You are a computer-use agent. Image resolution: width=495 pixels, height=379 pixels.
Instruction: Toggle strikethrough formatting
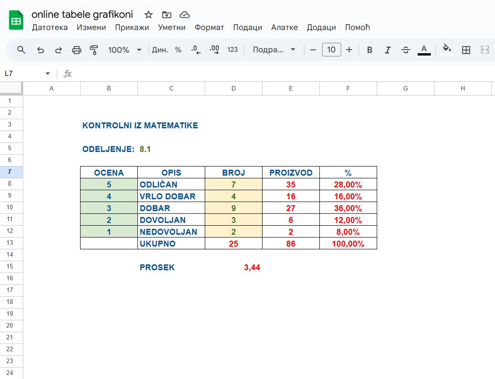406,50
